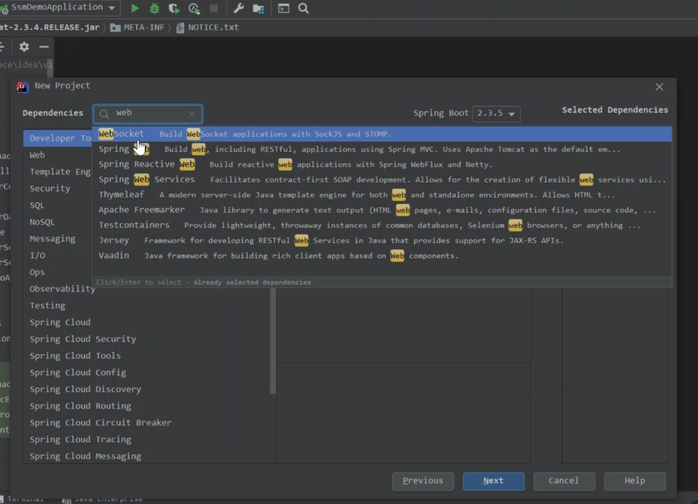Select the Testing category
This screenshot has height=504, width=698.
coord(147,305)
